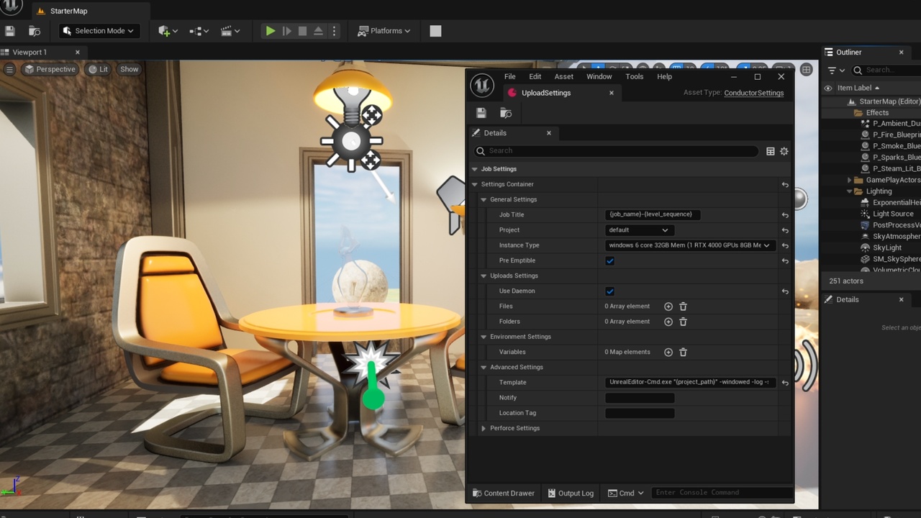Viewport: 921px width, 518px height.
Task: Open viewport hamburger options menu
Action: [x=9, y=69]
